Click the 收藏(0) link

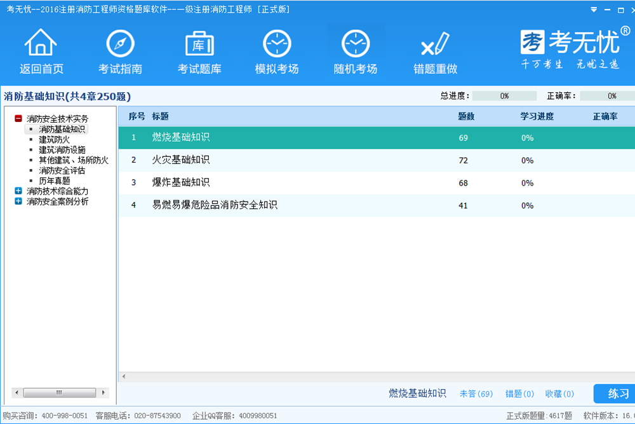(x=559, y=393)
